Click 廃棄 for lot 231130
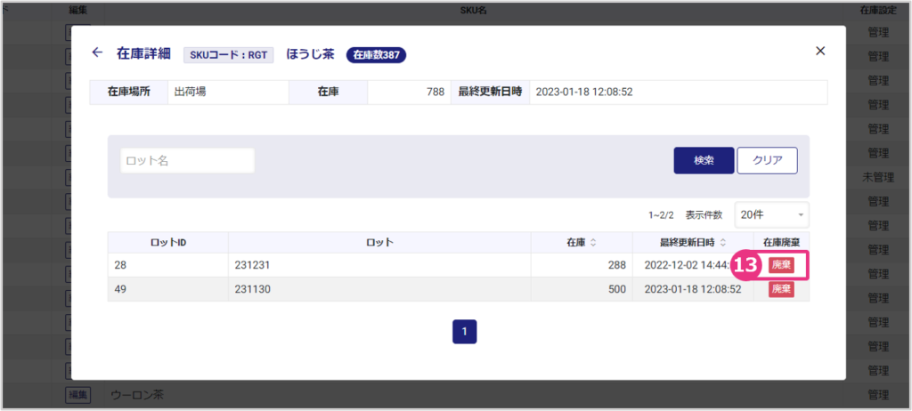 point(781,289)
